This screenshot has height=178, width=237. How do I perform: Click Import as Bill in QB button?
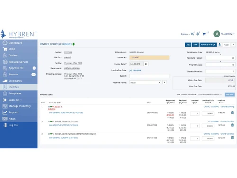tap(208, 45)
